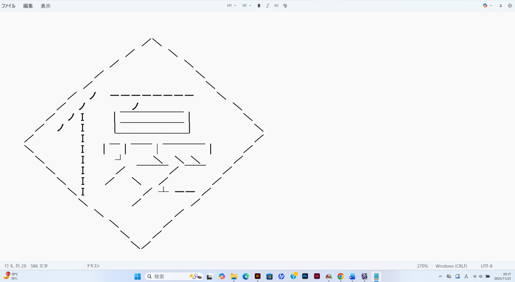
Task: Switch IME input mode with A icon
Action: (x=466, y=276)
